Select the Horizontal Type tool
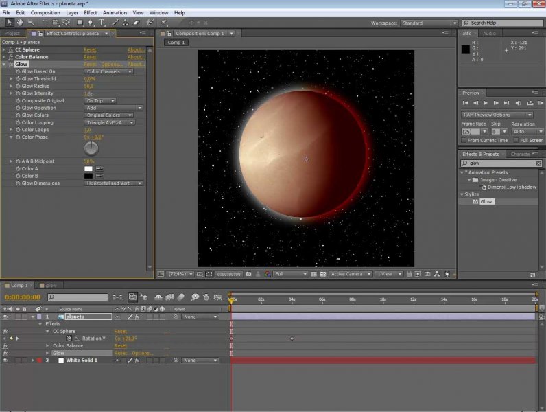The width and height of the screenshot is (546, 412). coord(102,23)
